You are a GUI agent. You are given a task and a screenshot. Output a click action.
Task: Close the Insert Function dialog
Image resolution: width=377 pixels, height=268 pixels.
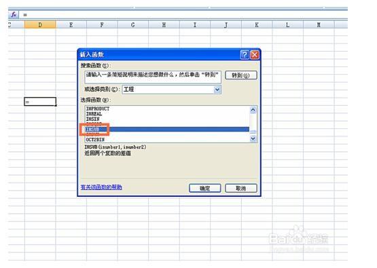(255, 55)
